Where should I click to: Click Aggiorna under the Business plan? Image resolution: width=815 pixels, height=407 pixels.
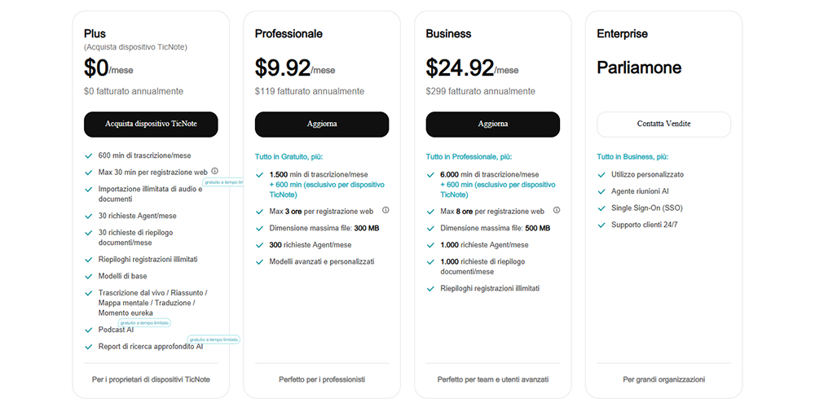click(x=493, y=124)
